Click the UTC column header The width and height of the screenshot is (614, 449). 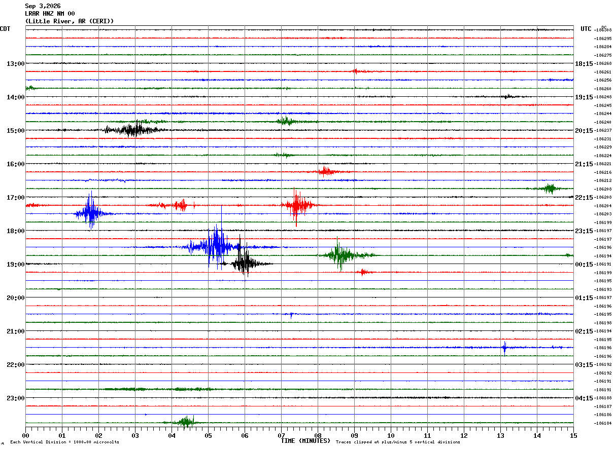tap(586, 29)
